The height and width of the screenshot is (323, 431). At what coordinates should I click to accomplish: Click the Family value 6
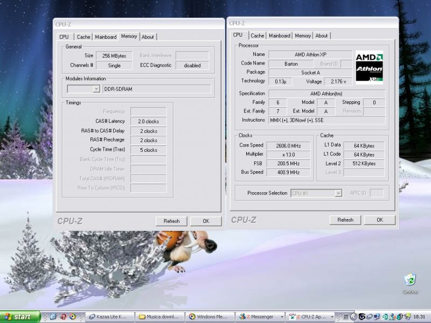tap(277, 102)
